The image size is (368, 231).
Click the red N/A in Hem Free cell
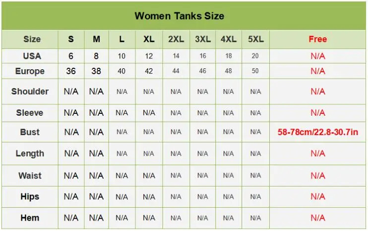[x=318, y=218]
